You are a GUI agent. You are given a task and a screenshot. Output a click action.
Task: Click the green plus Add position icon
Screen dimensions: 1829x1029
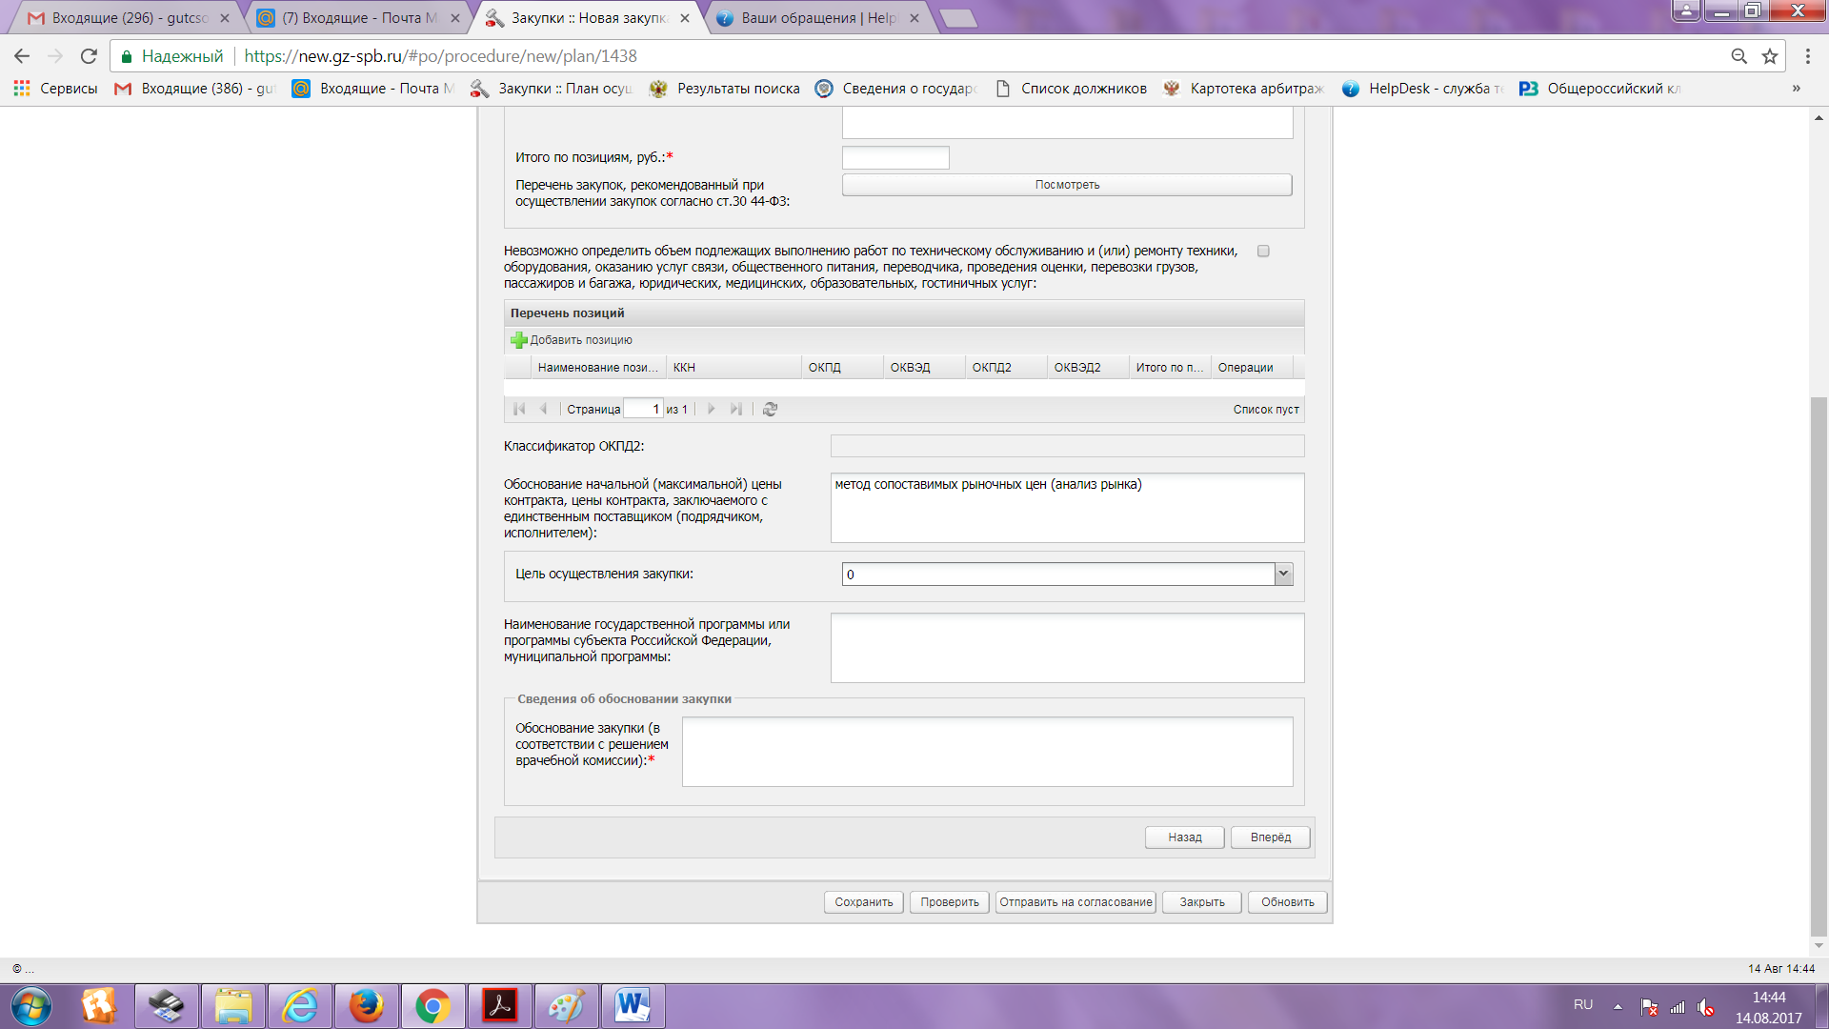pyautogui.click(x=519, y=340)
